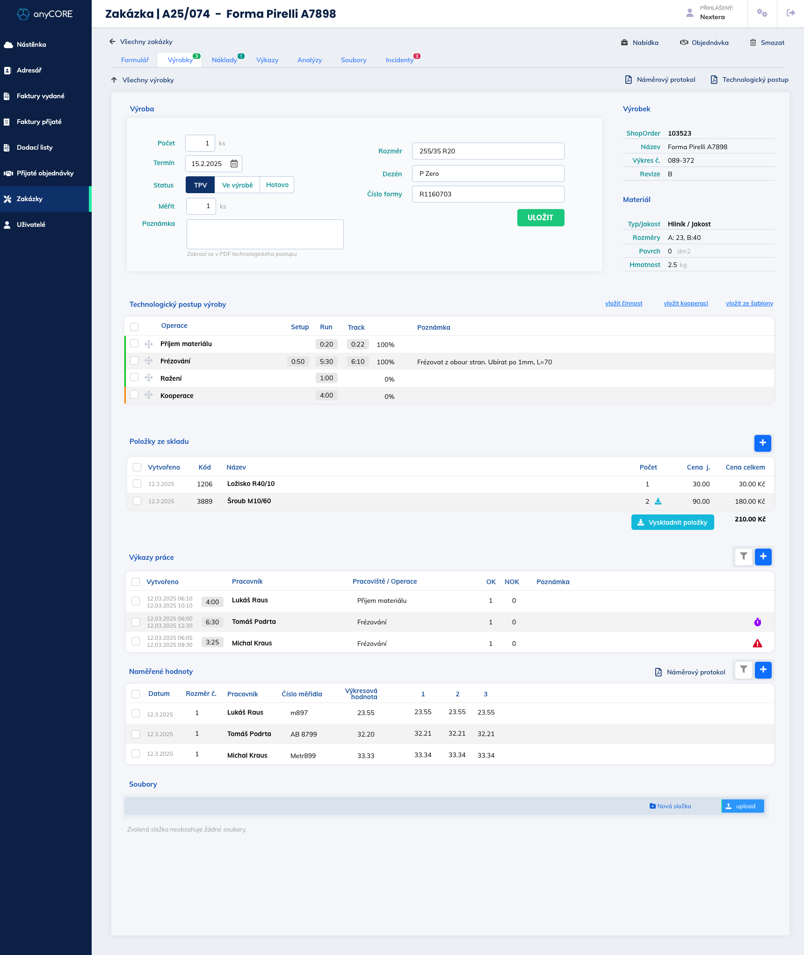Click red warning icon in Michal Kraus row
Image resolution: width=804 pixels, height=955 pixels.
tap(758, 644)
